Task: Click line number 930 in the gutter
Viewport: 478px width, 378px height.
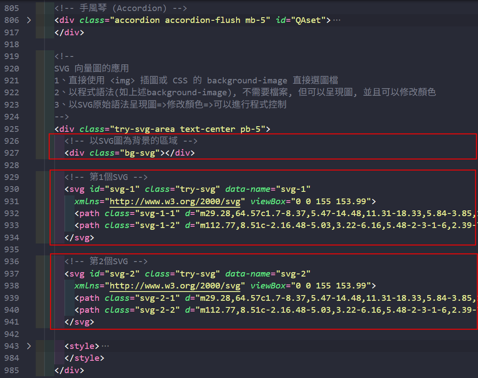Action: (x=11, y=189)
